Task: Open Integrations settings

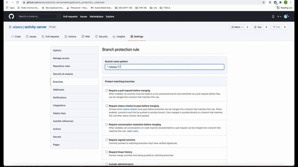Action: click(x=74, y=105)
